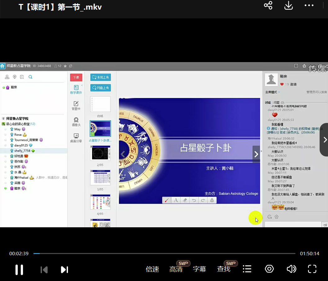
Task: Select the 3/95 slide thumbnail
Action: pyautogui.click(x=100, y=177)
